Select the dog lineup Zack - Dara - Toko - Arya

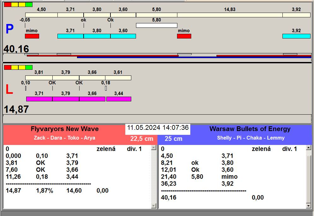(x=64, y=138)
